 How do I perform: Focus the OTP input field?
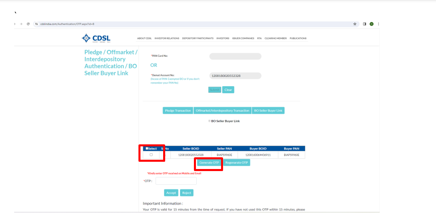pos(176,181)
